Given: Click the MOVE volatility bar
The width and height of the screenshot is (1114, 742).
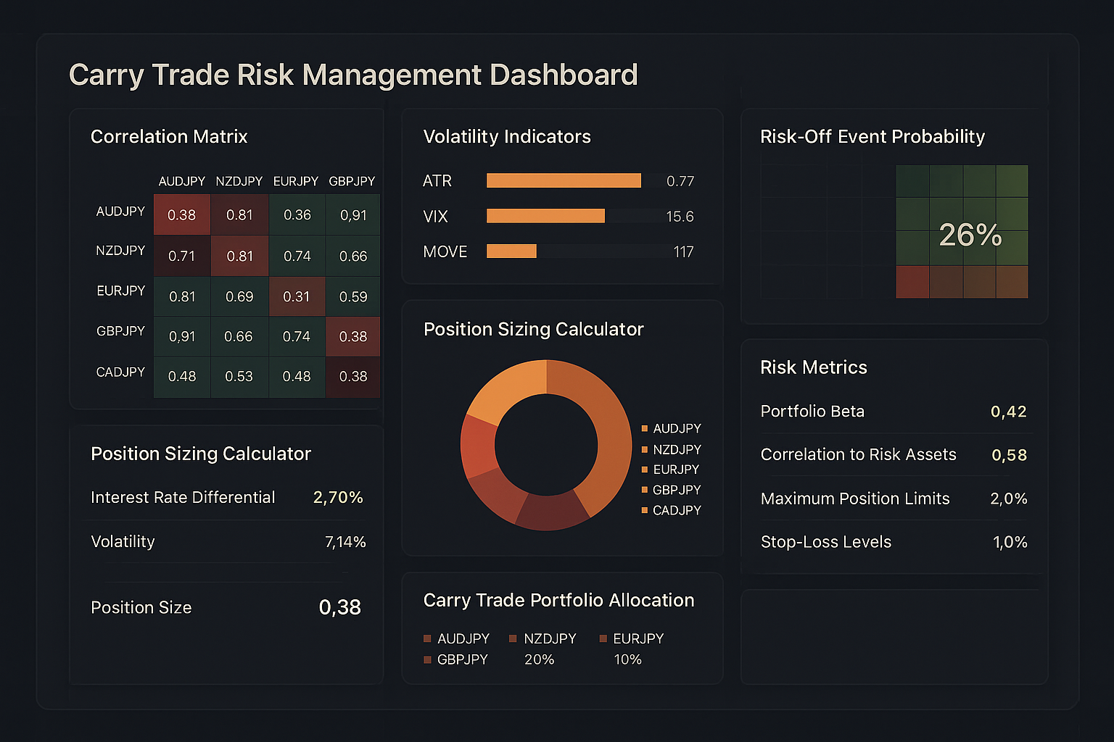Looking at the screenshot, I should pos(511,251).
